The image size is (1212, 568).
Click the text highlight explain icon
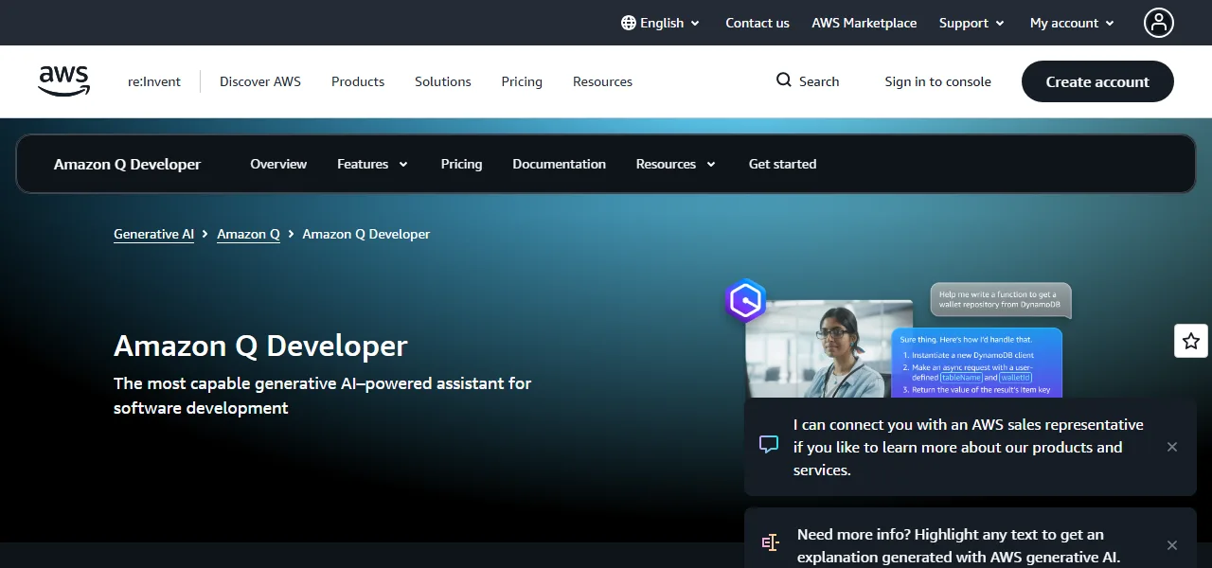coord(771,542)
